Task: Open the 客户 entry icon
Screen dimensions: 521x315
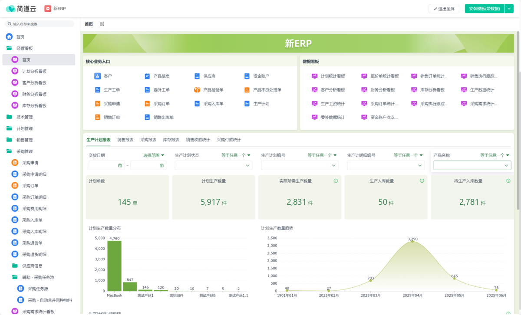Action: pyautogui.click(x=97, y=76)
